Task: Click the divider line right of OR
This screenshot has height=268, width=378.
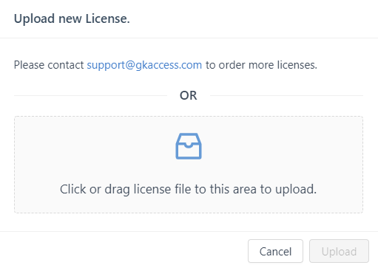Action: tap(286, 95)
